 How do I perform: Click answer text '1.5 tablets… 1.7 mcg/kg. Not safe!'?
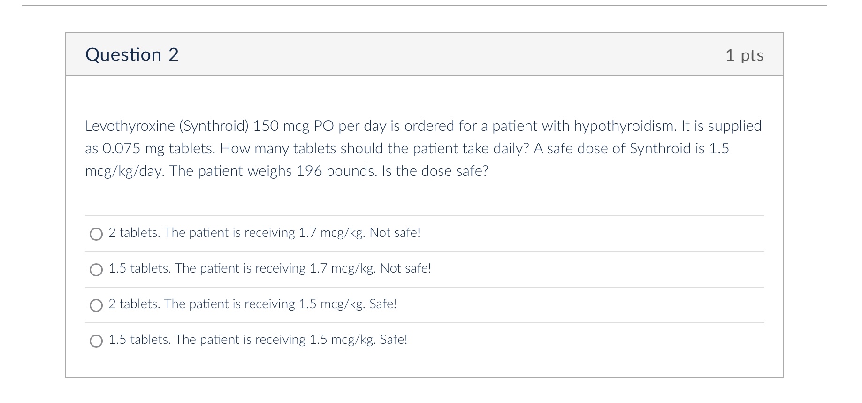point(270,268)
